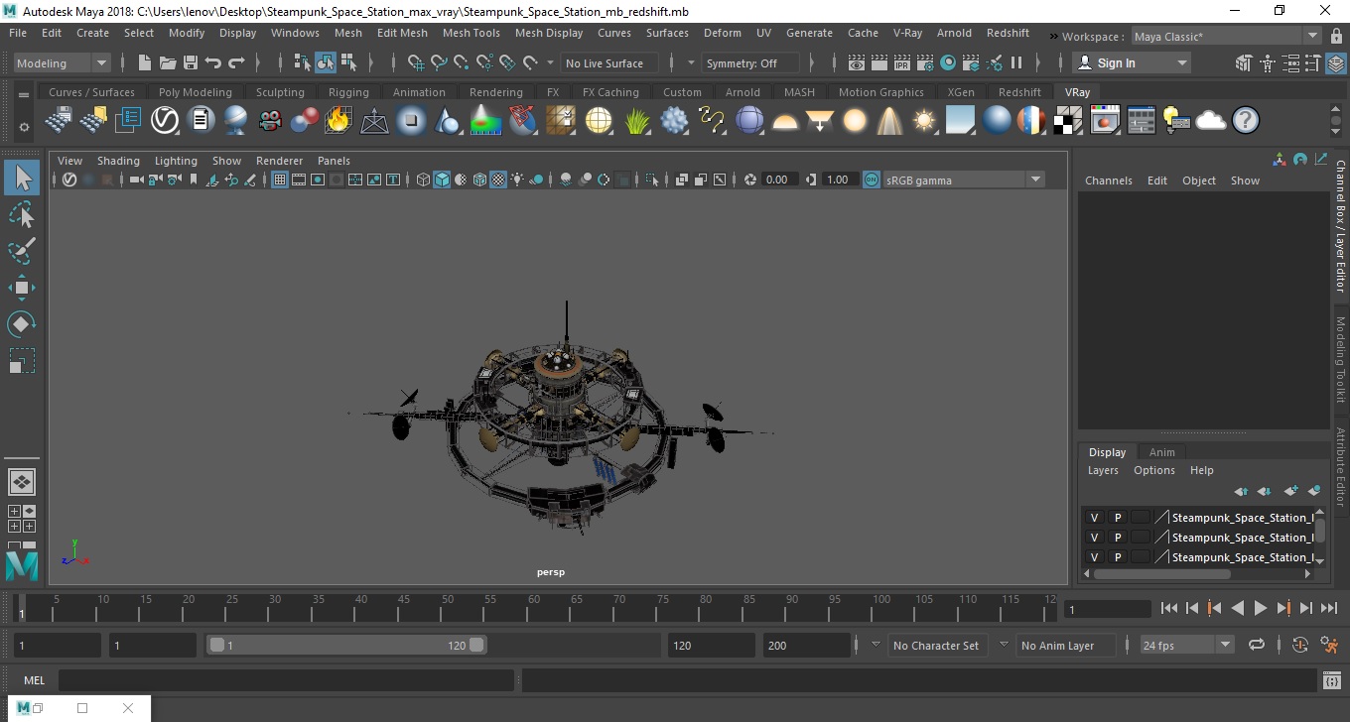Redo action with the redo arrow
Screen dimensions: 1350x722
(x=236, y=62)
